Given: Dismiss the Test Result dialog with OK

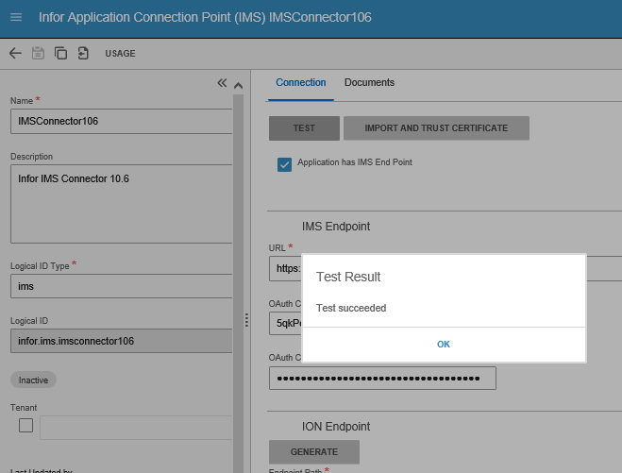Looking at the screenshot, I should pos(444,344).
